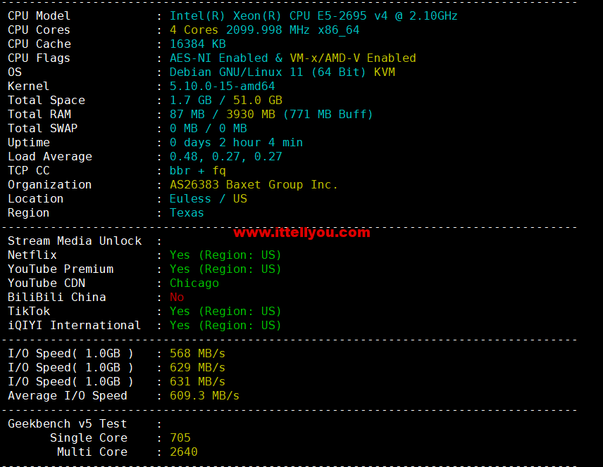This screenshot has height=467, width=603.
Task: Click the I/O speed value 568 MB/s
Action: (198, 354)
